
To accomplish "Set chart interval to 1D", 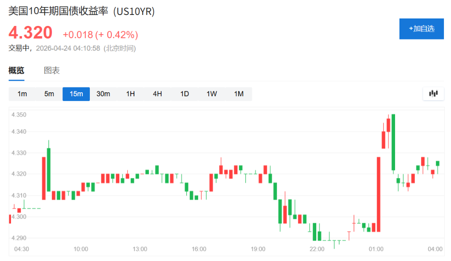I will pyautogui.click(x=185, y=94).
